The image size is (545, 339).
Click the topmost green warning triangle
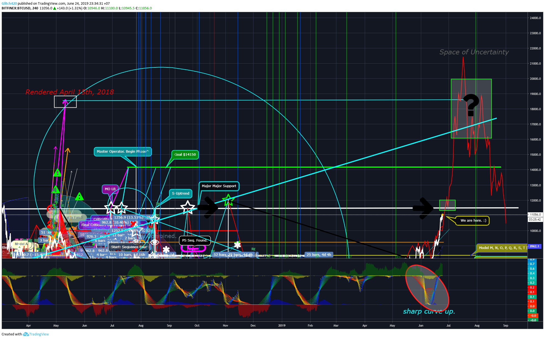(x=57, y=173)
